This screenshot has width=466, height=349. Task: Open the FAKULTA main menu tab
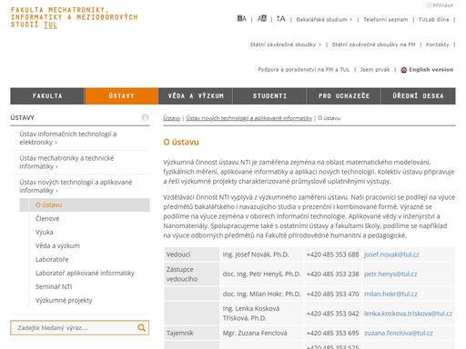tap(47, 96)
